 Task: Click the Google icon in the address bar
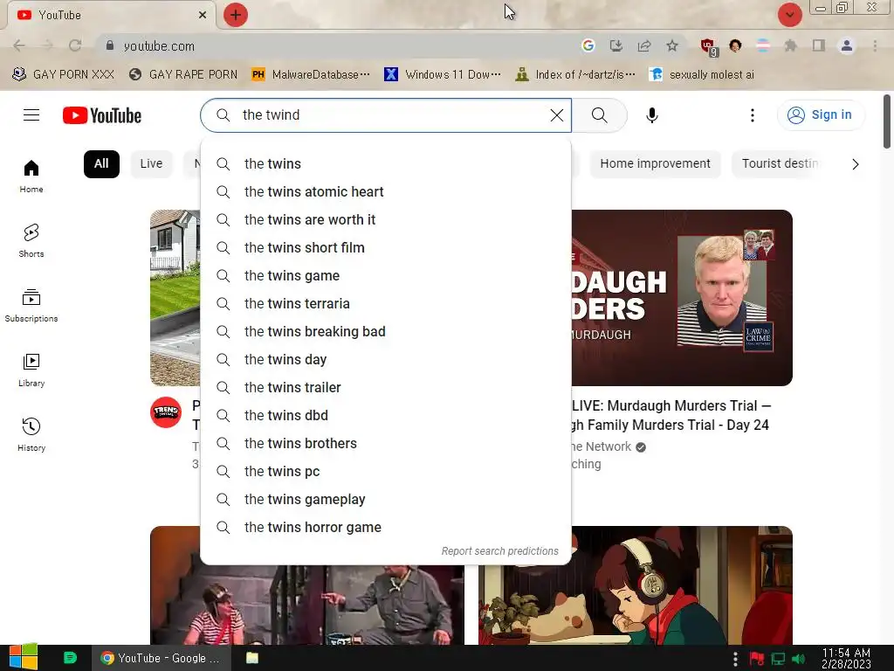(x=588, y=45)
